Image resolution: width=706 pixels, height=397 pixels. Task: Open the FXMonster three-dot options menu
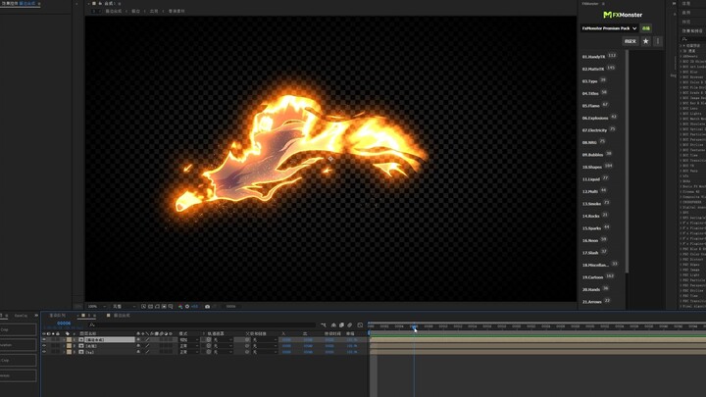point(658,42)
